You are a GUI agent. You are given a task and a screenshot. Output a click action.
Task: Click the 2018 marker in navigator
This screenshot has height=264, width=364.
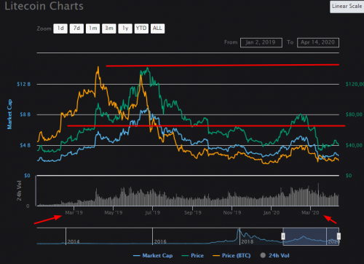pos(247,241)
